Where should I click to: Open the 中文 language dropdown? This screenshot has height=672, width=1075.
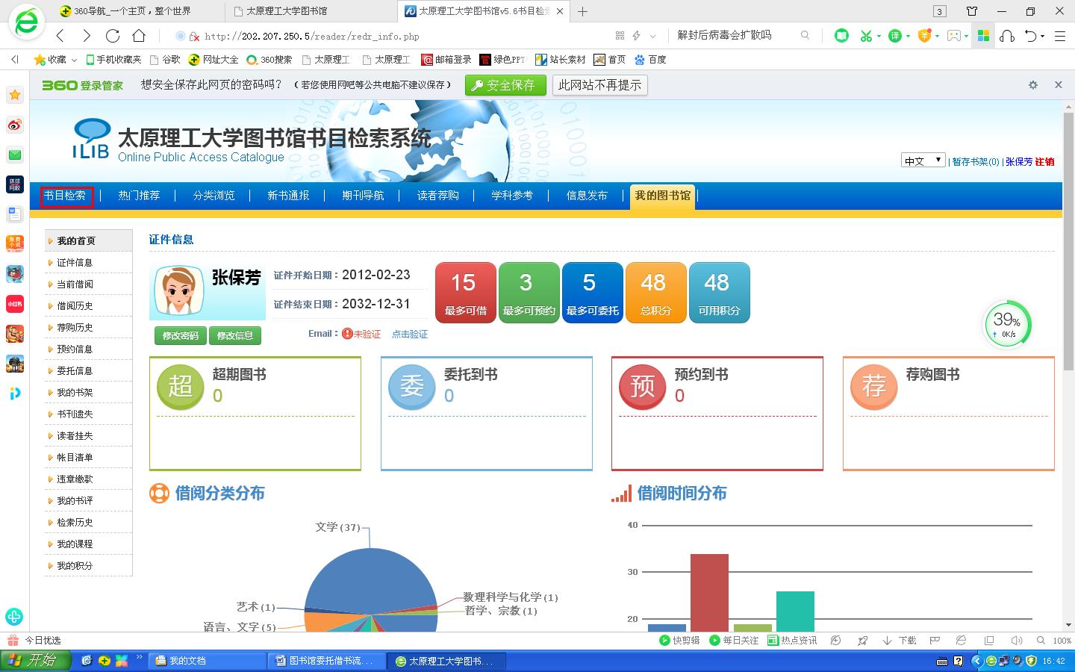(923, 161)
